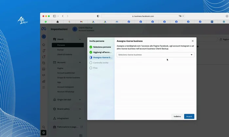Open the Meta bookmark favicon

coord(117,22)
